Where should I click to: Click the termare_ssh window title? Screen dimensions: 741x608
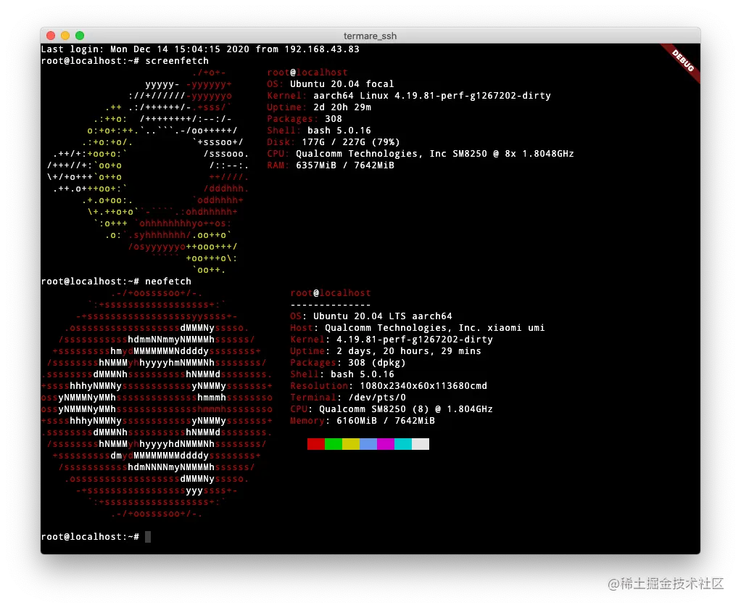click(x=370, y=36)
